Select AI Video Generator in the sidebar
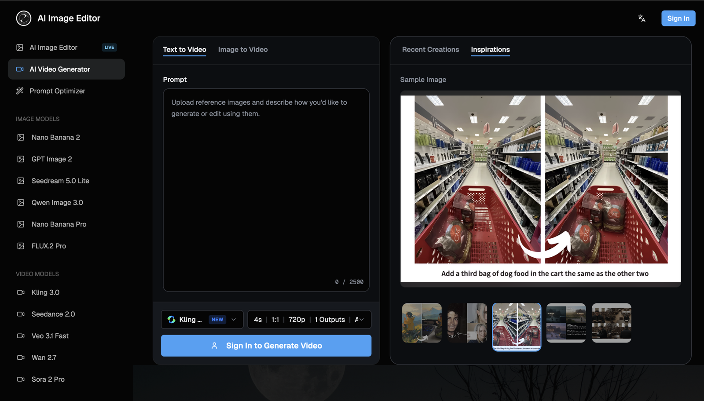Screen dimensions: 704x401 [66, 69]
